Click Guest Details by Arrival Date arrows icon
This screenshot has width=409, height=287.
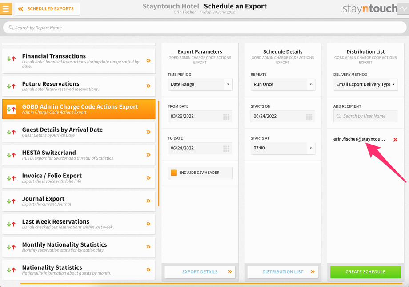11,132
